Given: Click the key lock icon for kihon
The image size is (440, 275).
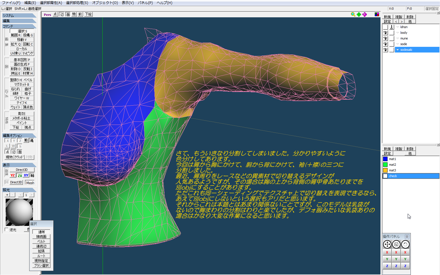Looking at the screenshot, I should point(392,27).
